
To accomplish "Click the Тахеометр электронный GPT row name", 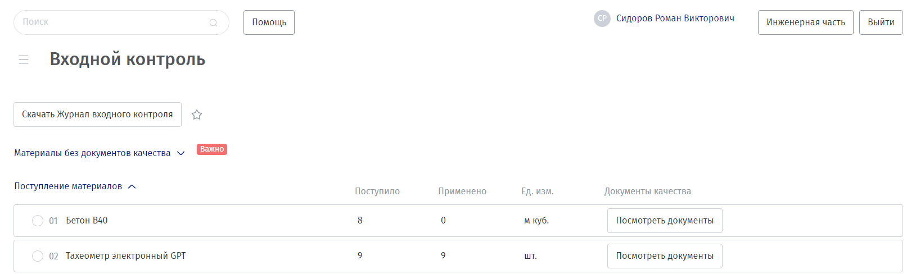I will 125,256.
